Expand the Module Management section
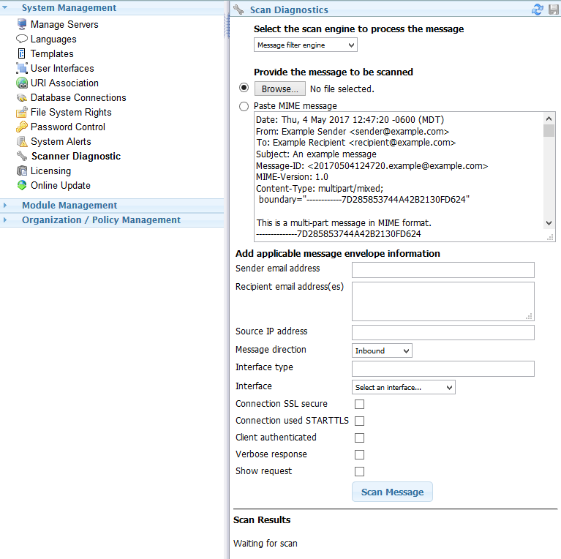This screenshot has width=561, height=559. point(69,206)
